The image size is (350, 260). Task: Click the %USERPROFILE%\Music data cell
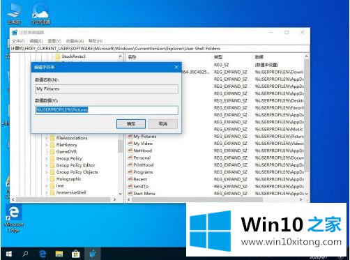click(279, 129)
